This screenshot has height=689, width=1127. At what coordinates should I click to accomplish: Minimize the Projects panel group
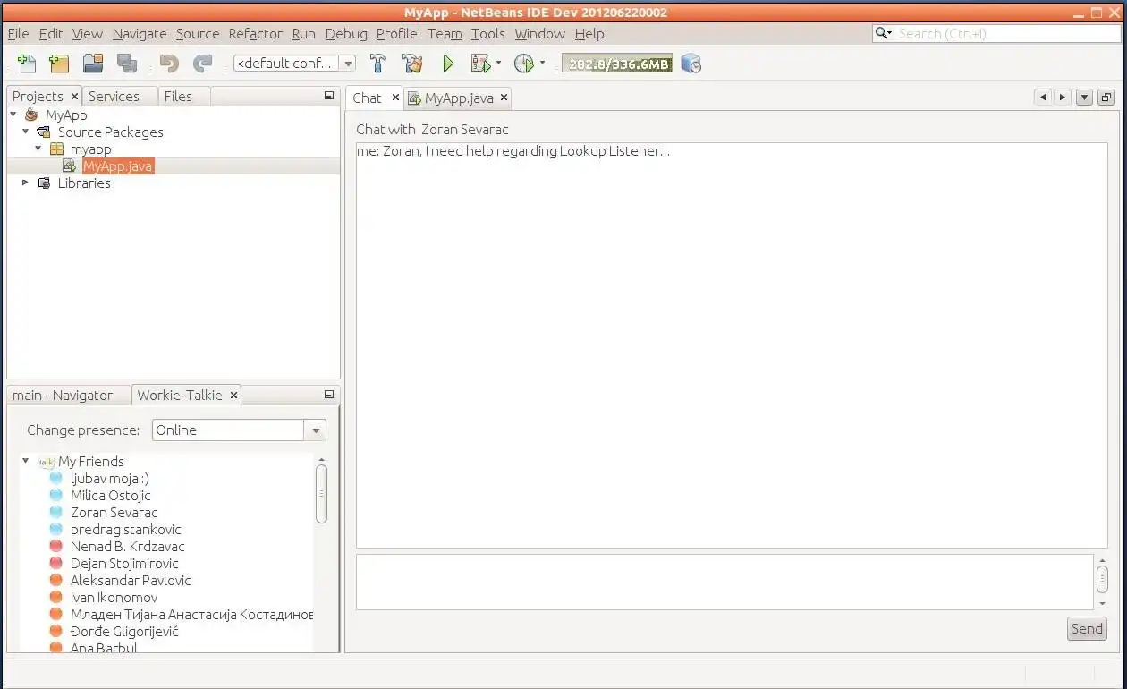328,95
